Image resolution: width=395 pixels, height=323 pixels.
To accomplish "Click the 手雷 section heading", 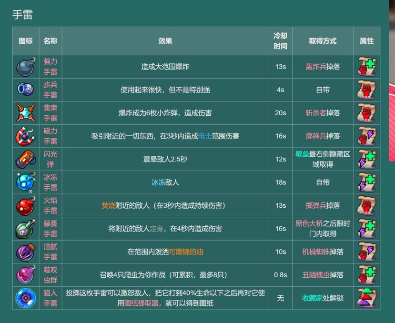I will pos(22,14).
